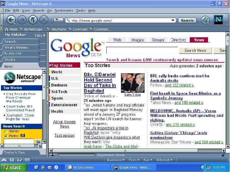
Task: Open the Bookmarks menu
Action: pos(64,11)
